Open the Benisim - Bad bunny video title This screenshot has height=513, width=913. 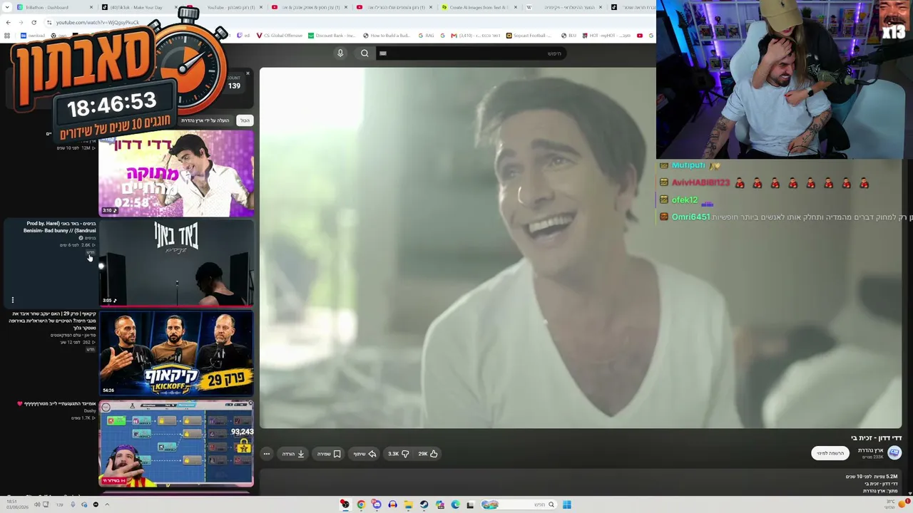tap(60, 227)
